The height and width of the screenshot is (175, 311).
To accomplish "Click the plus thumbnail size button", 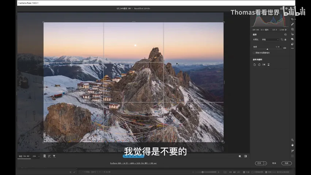I will [x=218, y=172].
